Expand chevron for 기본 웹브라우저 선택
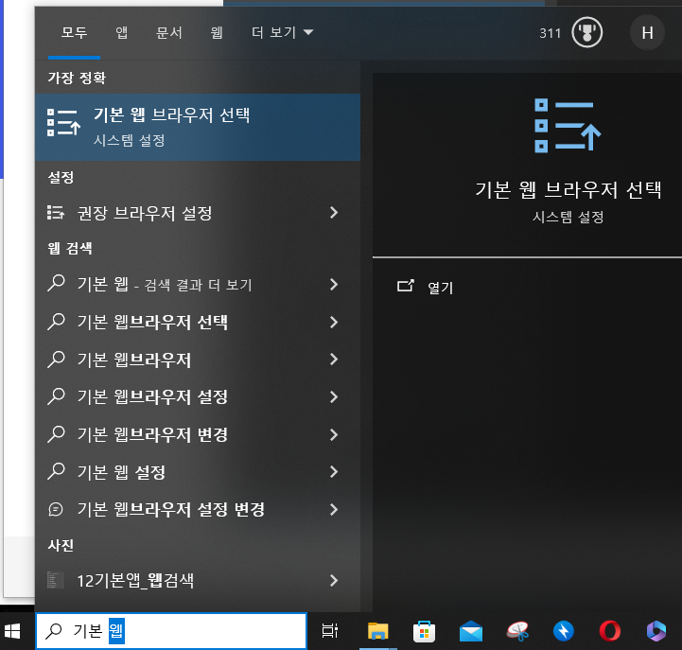 click(x=334, y=322)
